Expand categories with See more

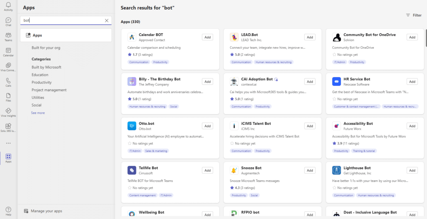click(38, 113)
